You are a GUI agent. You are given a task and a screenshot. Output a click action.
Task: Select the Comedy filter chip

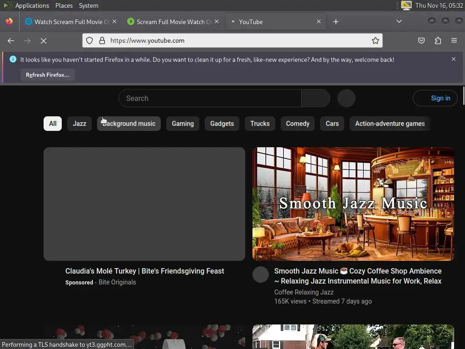click(x=298, y=124)
